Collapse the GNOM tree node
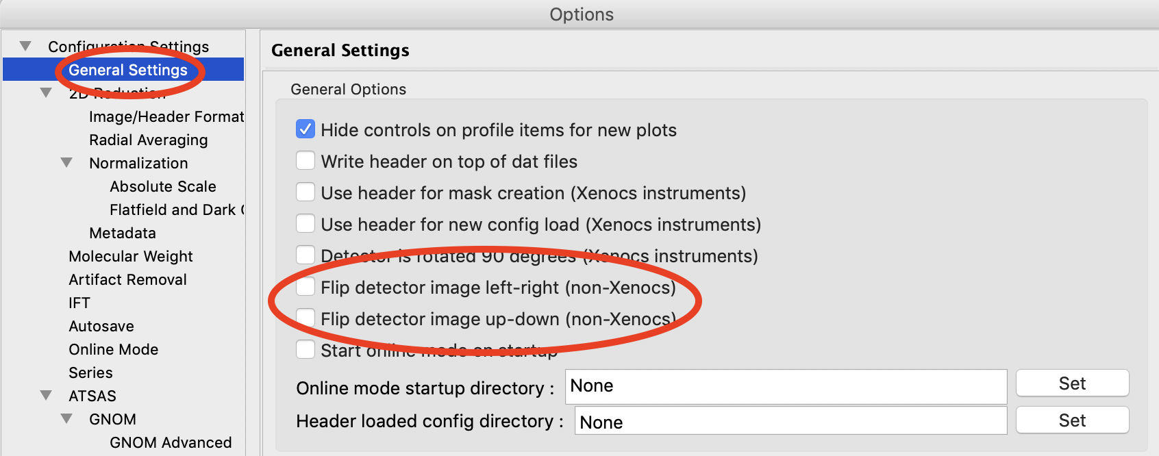 point(66,419)
